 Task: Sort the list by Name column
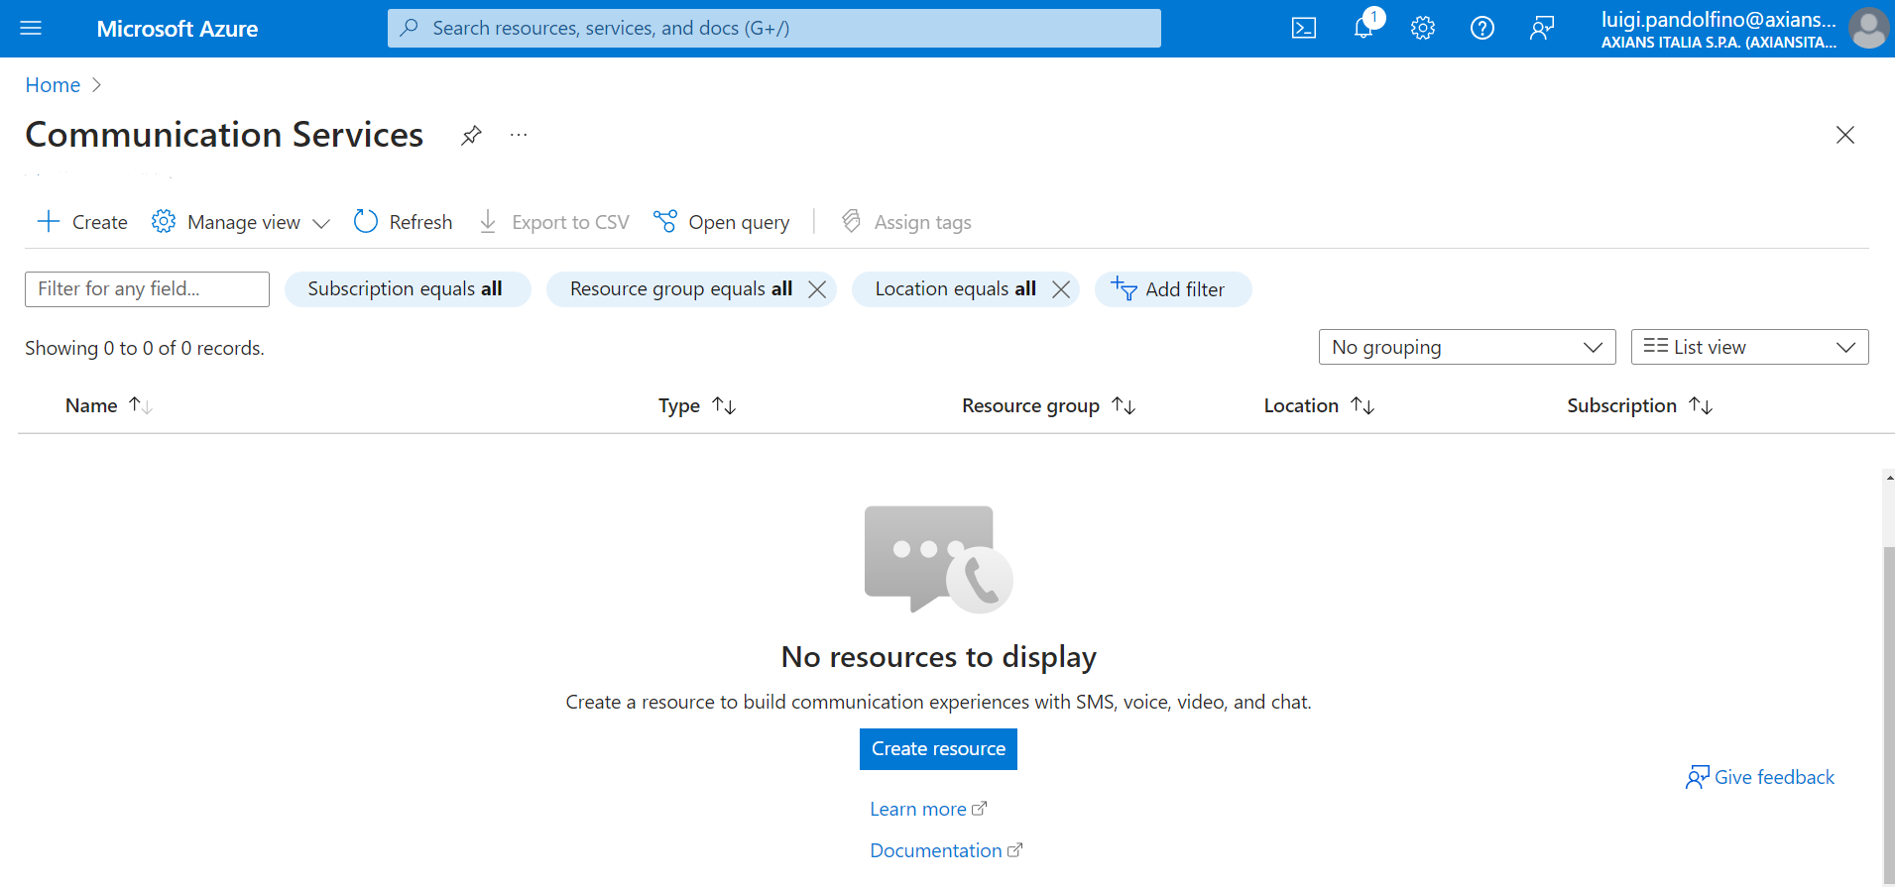[x=92, y=405]
